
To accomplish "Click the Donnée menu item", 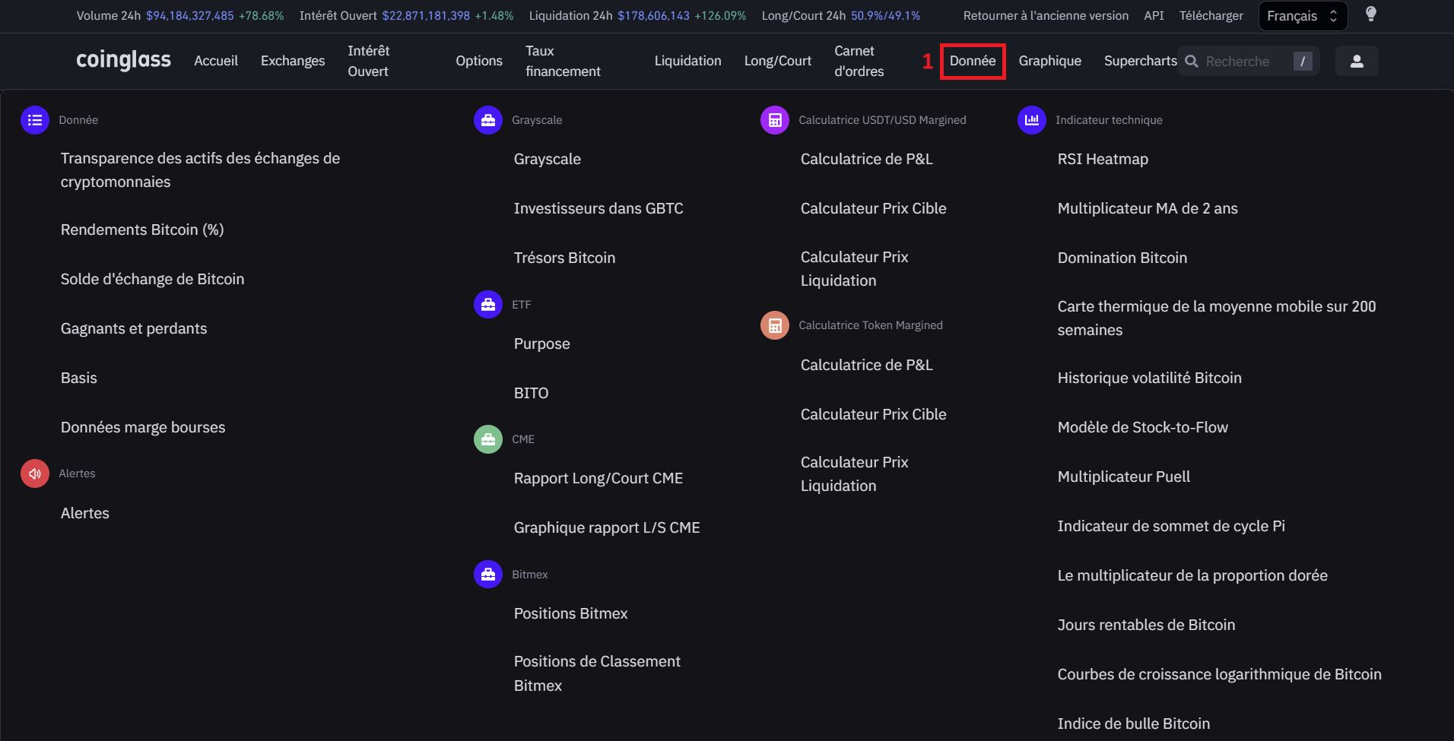I will (x=973, y=61).
